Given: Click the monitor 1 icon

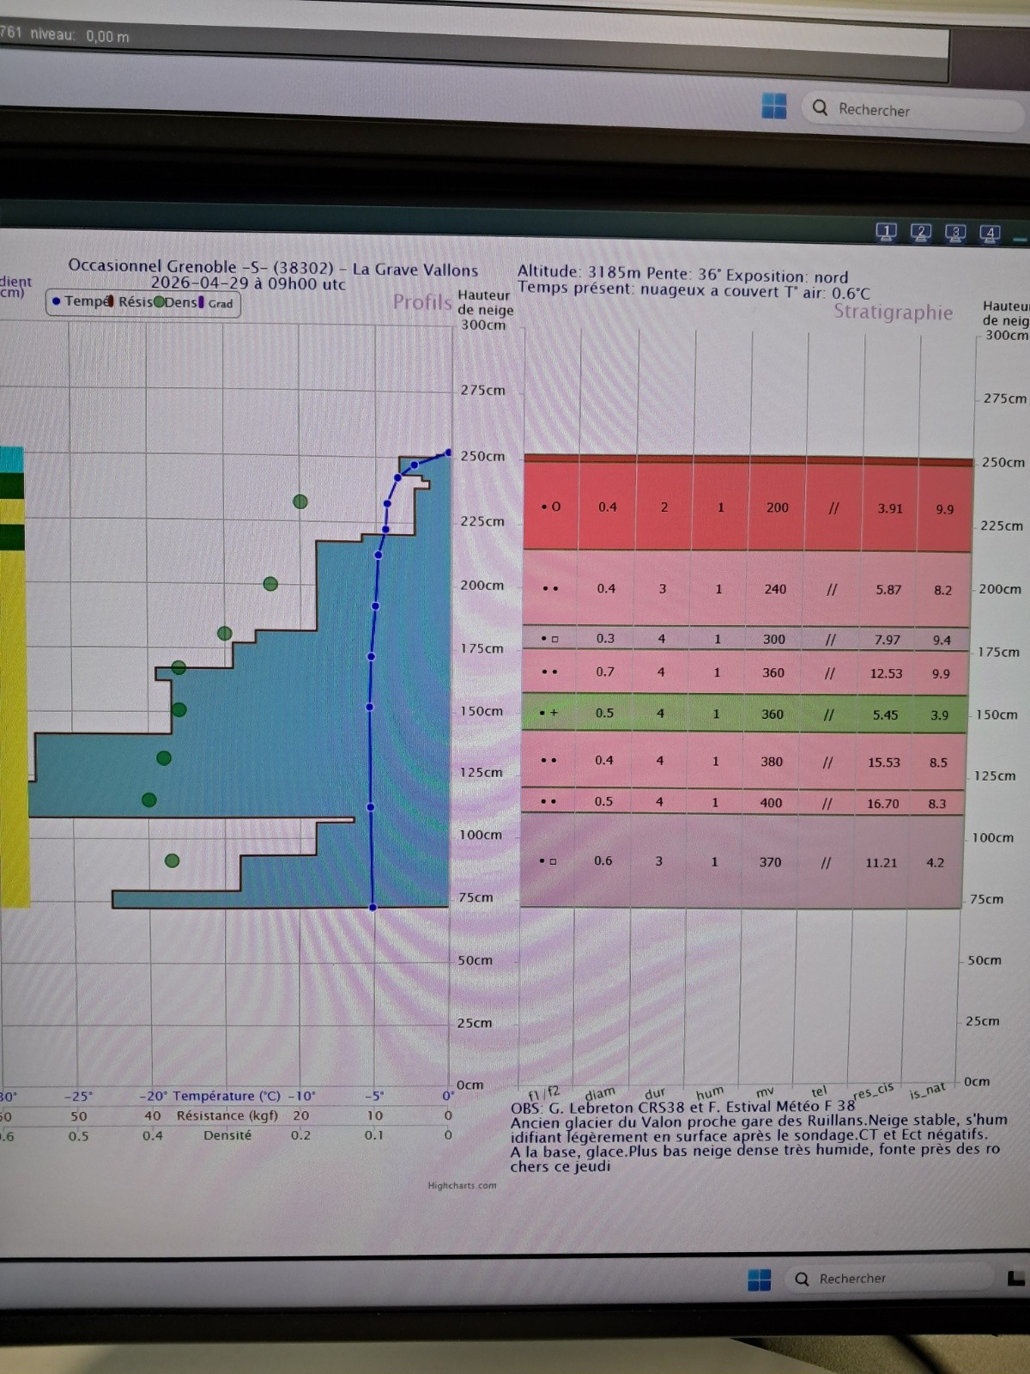Looking at the screenshot, I should (x=886, y=231).
